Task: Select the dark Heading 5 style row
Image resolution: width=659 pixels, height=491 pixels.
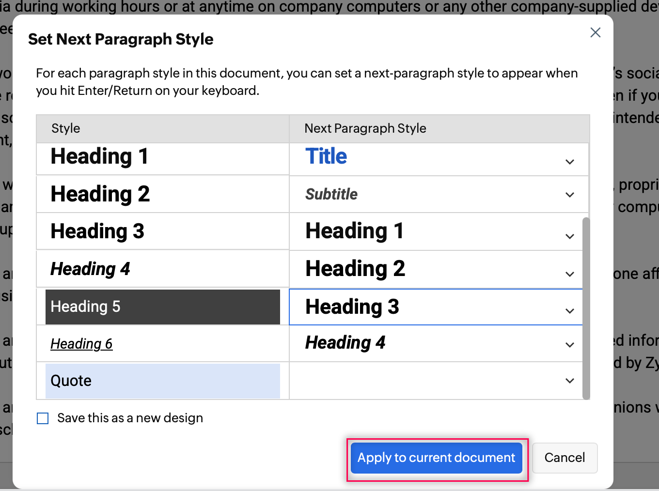Action: (x=162, y=307)
